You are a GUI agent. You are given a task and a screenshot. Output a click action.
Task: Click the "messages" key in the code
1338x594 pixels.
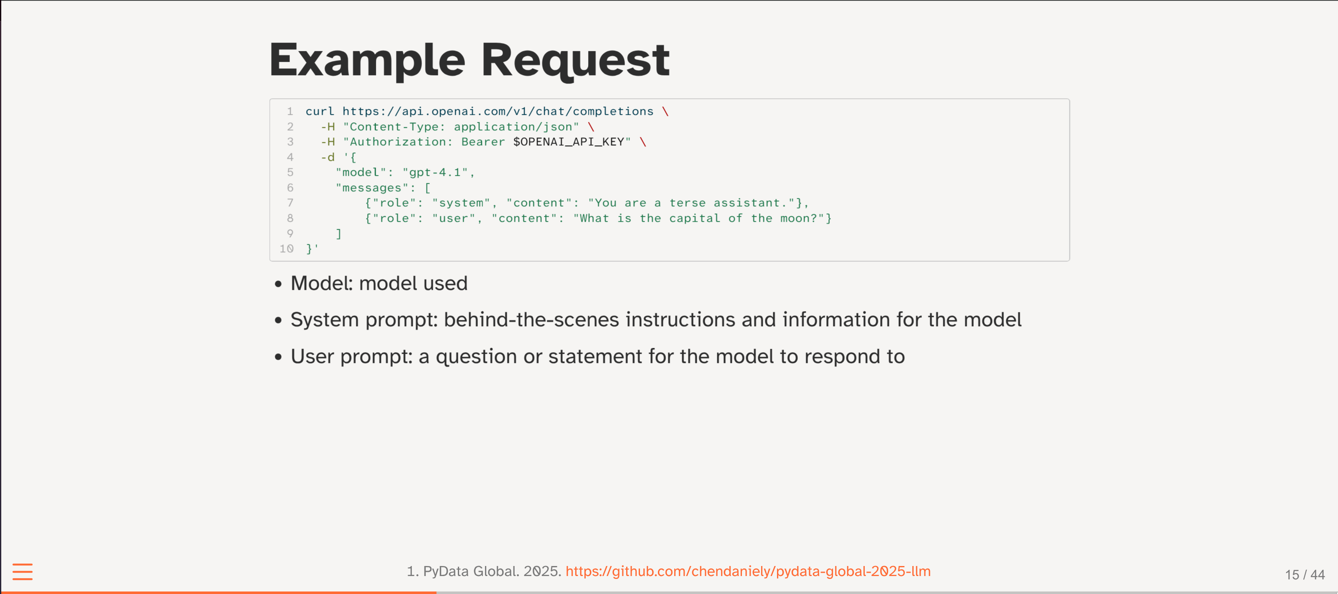[372, 188]
